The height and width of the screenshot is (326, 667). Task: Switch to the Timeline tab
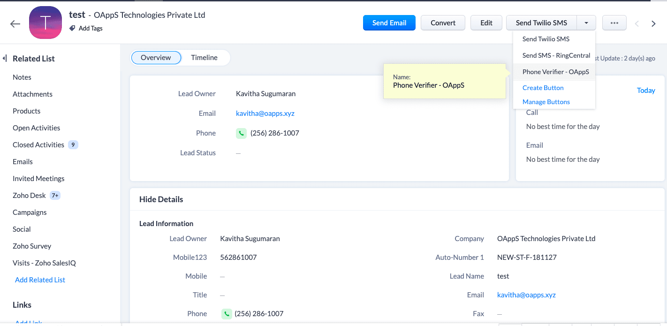204,58
